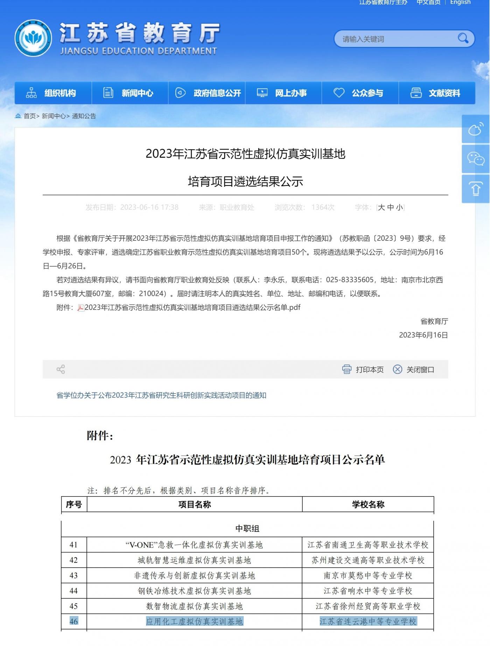Click the magnifier search icon

click(x=463, y=38)
